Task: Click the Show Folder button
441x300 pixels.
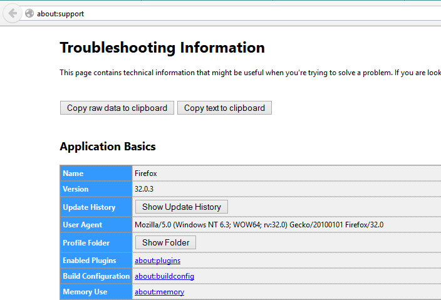Action: point(166,242)
